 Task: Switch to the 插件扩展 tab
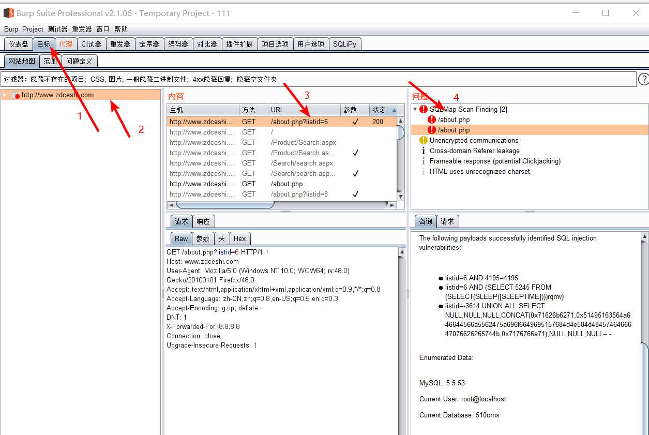239,44
